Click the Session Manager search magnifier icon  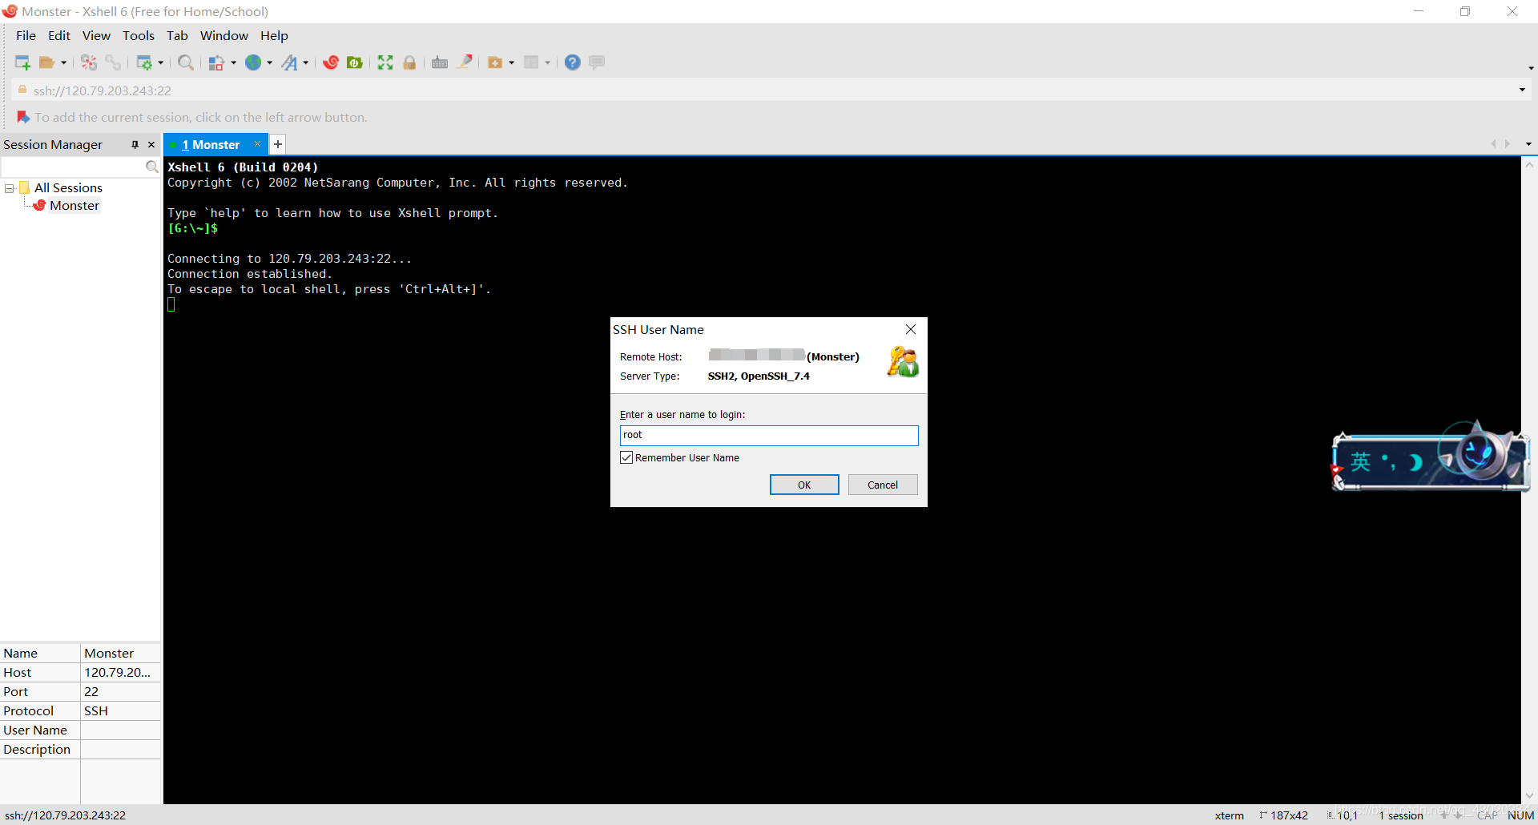tap(152, 167)
